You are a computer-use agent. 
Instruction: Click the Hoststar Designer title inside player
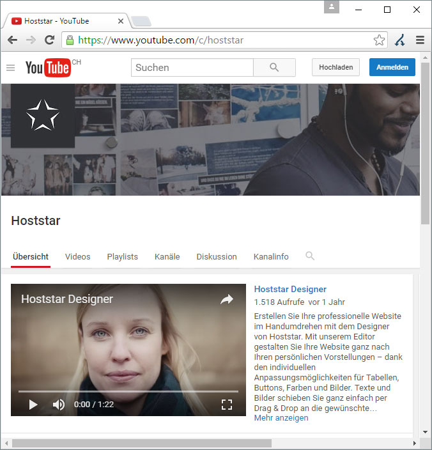pyautogui.click(x=67, y=299)
